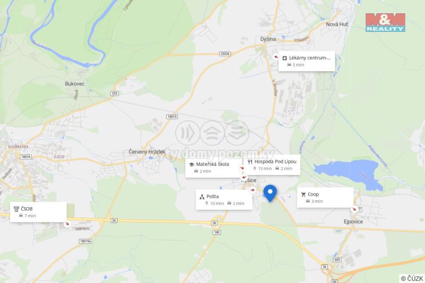The height and width of the screenshot is (283, 425).
Task: Click the Dýšina town label
Action: 268,39
